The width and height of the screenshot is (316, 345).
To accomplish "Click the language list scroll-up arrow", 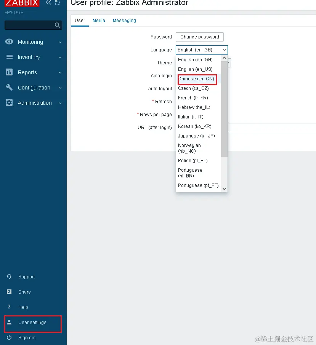I will (224, 58).
